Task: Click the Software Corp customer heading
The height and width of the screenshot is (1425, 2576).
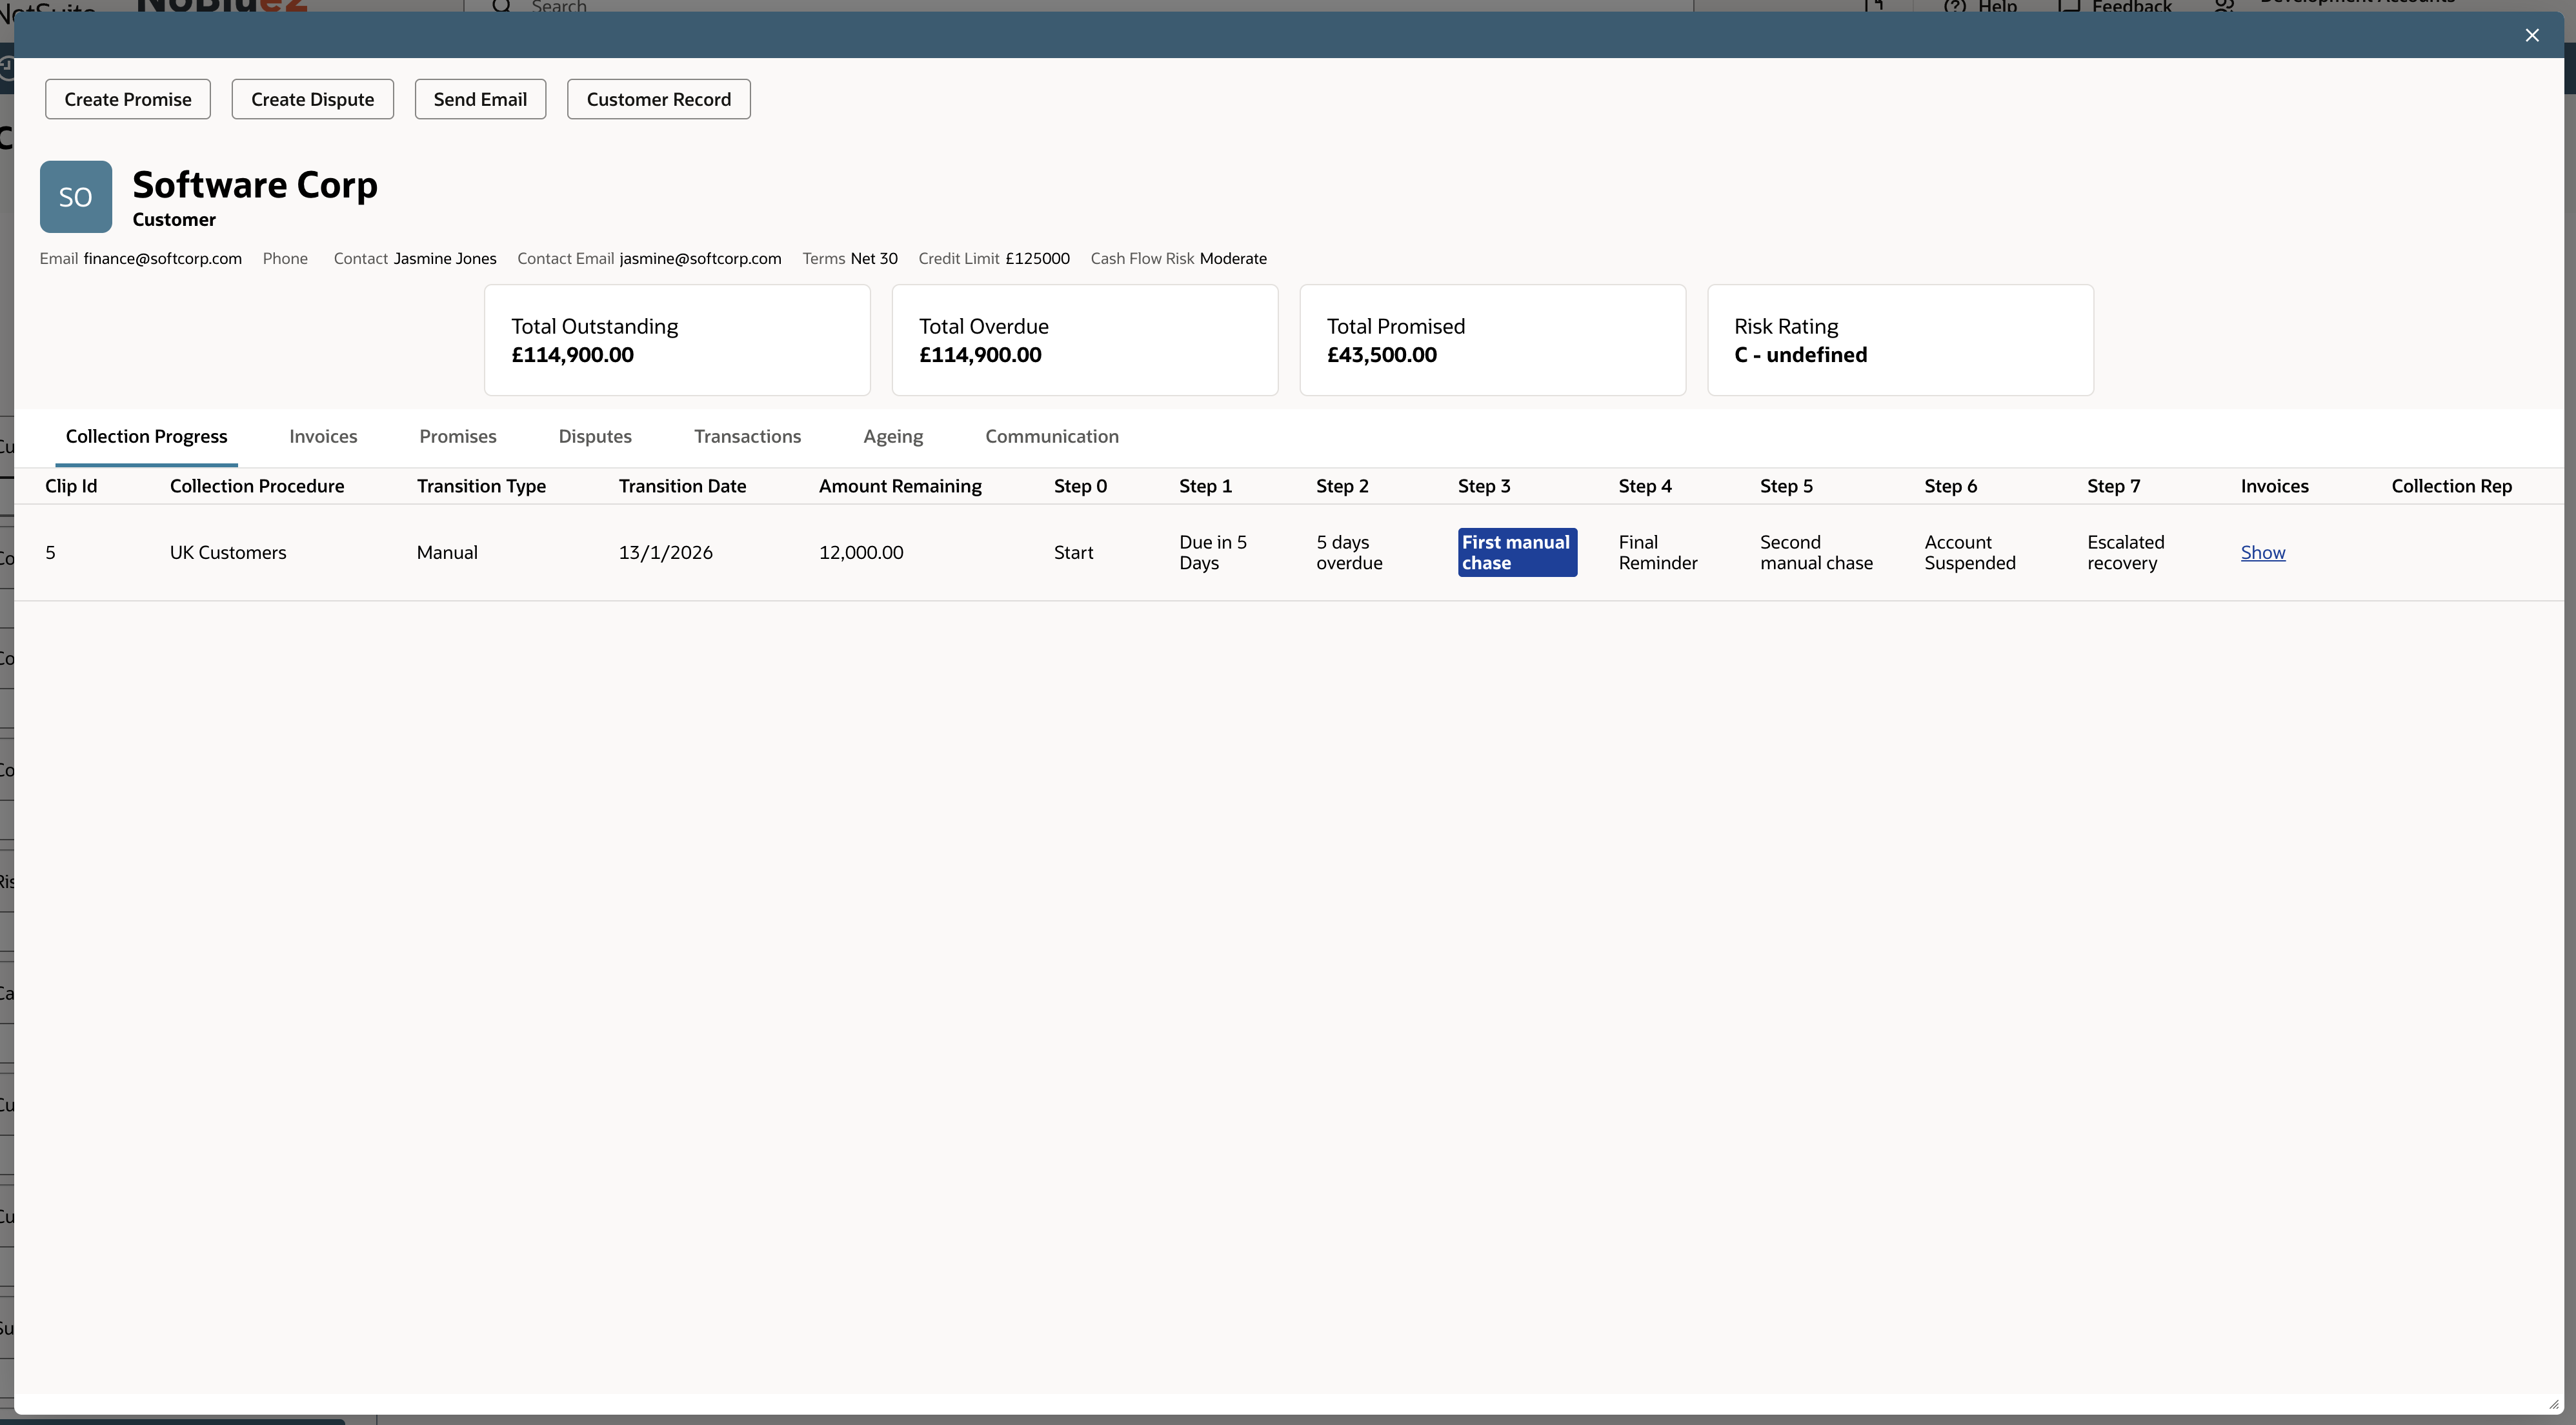Action: pyautogui.click(x=255, y=185)
